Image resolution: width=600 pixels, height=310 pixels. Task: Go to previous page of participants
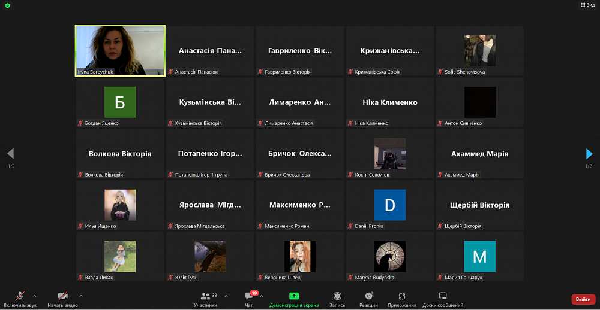[x=11, y=154]
